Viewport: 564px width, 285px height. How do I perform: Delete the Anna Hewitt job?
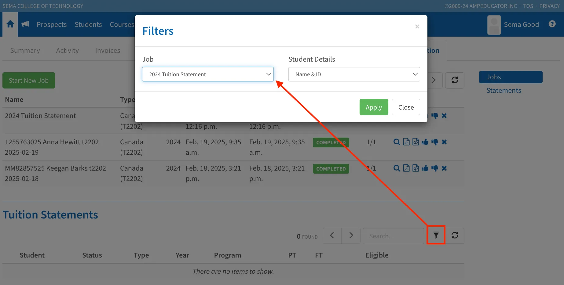click(444, 142)
